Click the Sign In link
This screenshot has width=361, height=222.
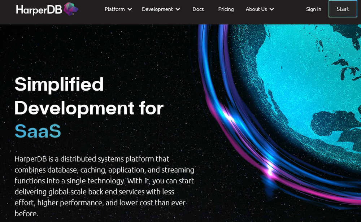point(314,9)
